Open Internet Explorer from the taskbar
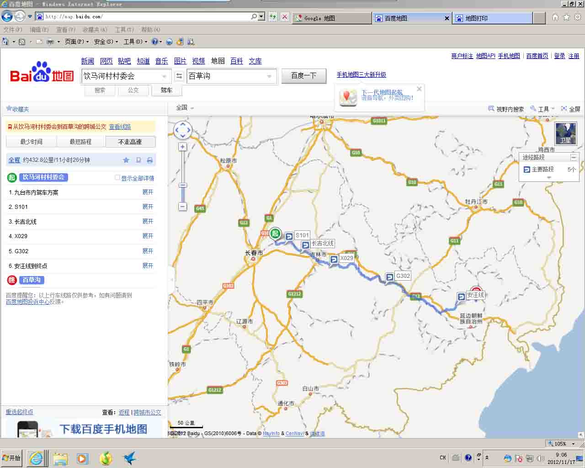This screenshot has height=468, width=585. pos(36,458)
